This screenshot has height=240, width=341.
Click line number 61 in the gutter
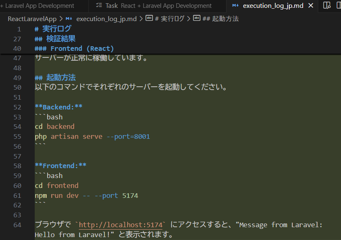pos(17,195)
